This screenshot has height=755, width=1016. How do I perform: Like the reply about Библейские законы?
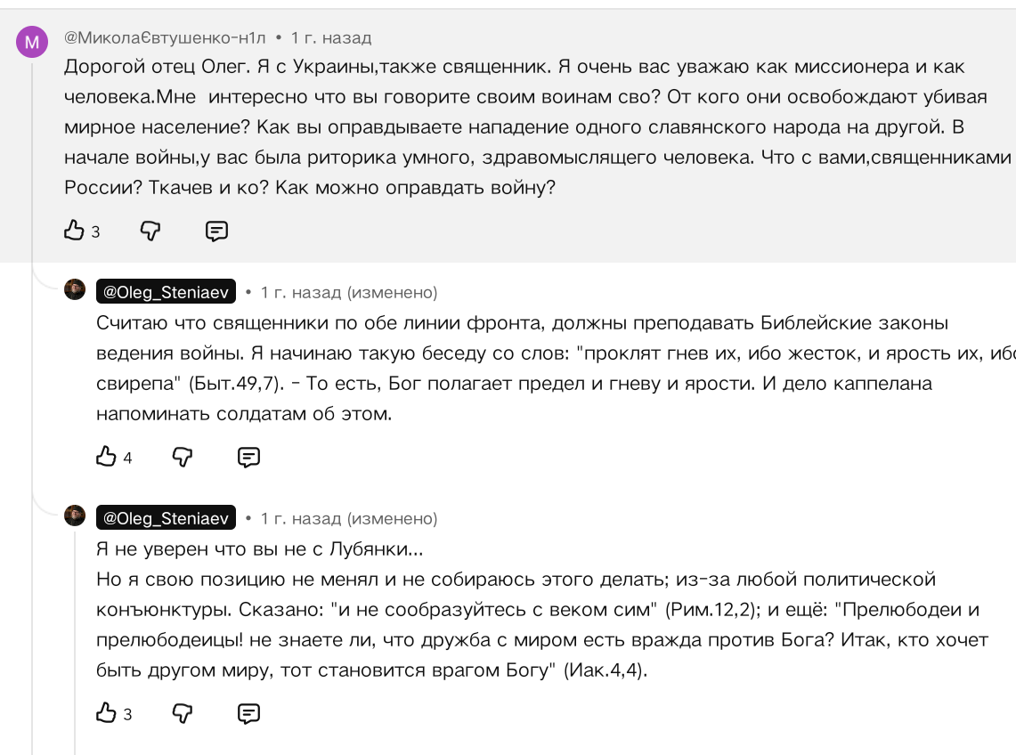(106, 457)
